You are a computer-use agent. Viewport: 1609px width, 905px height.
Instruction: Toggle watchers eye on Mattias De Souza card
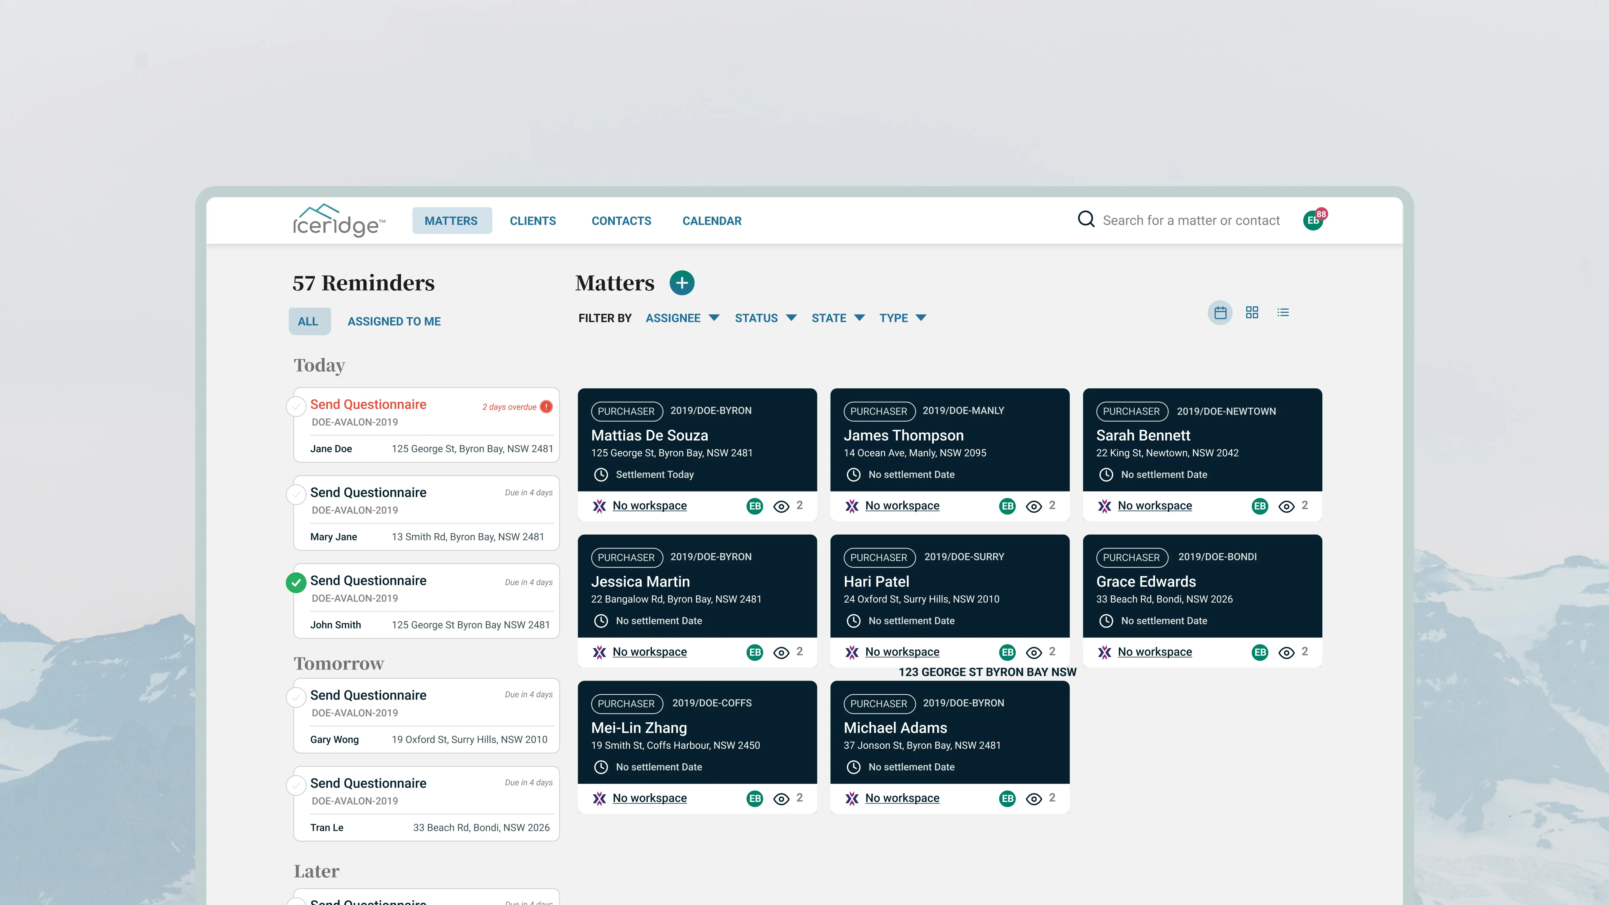pyautogui.click(x=782, y=506)
